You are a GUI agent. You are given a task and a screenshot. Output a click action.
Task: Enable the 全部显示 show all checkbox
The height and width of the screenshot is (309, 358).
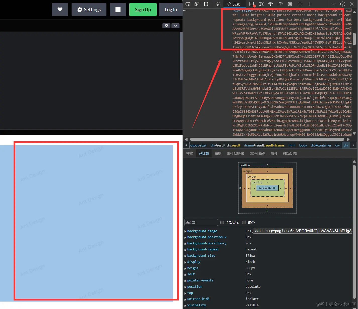(x=222, y=223)
